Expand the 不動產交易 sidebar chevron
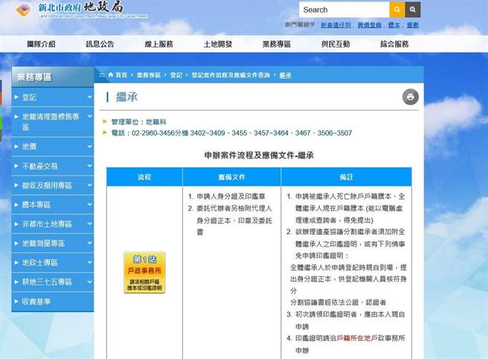488x359 pixels. (89, 165)
